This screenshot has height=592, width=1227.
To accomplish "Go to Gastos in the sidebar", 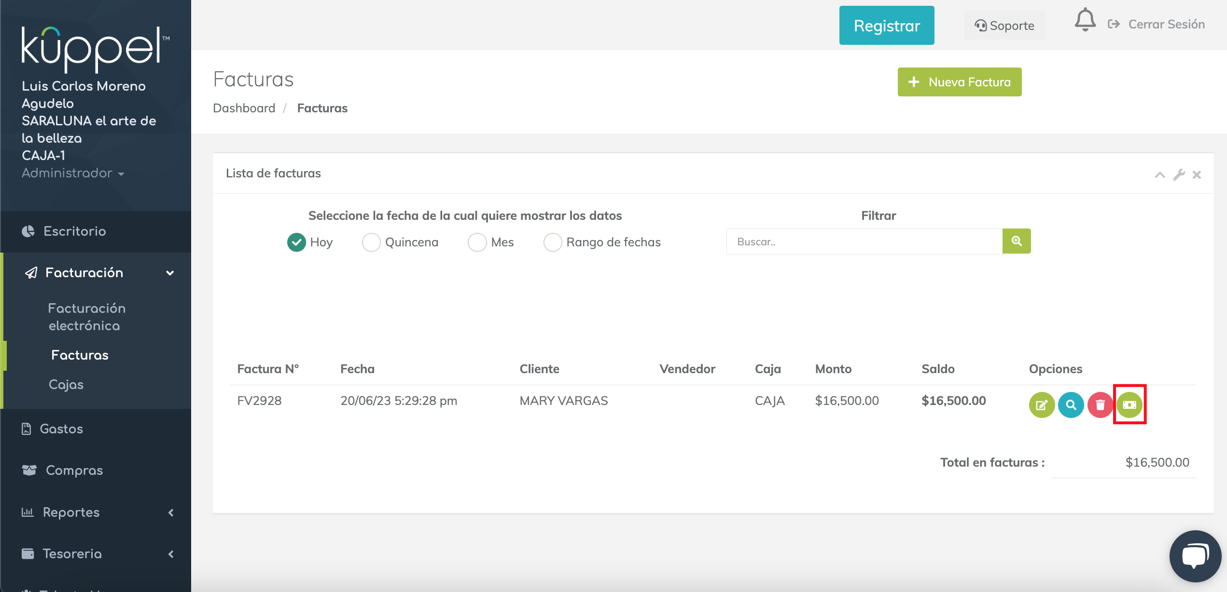I will point(61,429).
